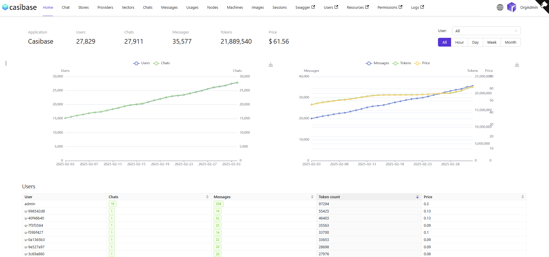Download the Users and Chats chart
This screenshot has width=549, height=257.
coord(271,65)
